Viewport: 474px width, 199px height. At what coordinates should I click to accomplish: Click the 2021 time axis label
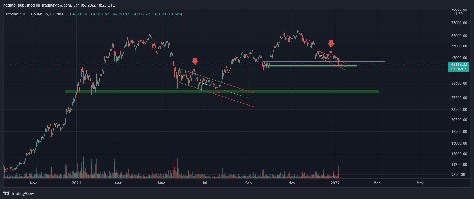pos(76,183)
